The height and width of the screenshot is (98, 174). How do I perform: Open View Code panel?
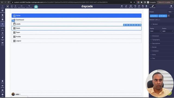(131, 7)
